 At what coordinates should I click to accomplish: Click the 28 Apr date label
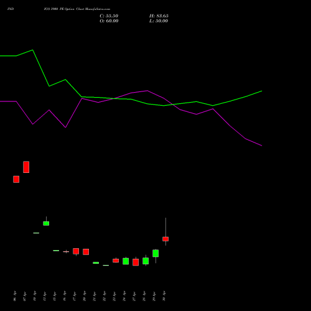(x=144, y=296)
